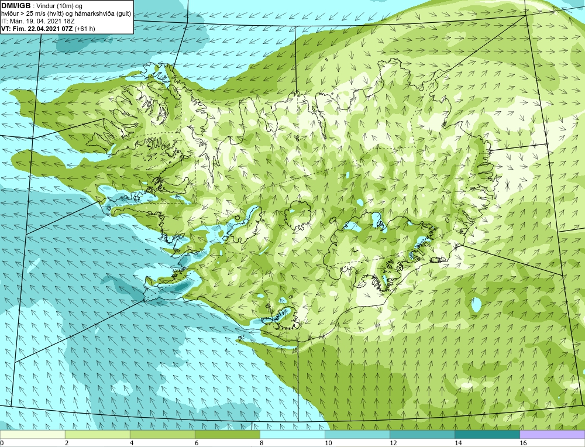Click the 'VT: Fim. 22.04.2021 07Z' line
This screenshot has height=447, width=585.
pyautogui.click(x=37, y=29)
